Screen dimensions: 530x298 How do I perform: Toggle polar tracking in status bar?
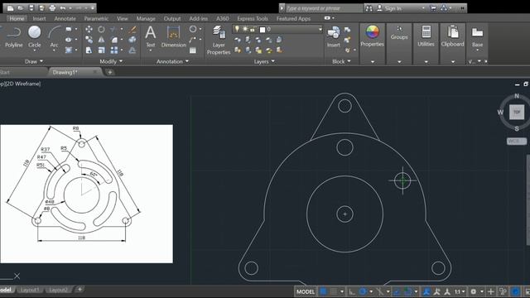(363, 291)
